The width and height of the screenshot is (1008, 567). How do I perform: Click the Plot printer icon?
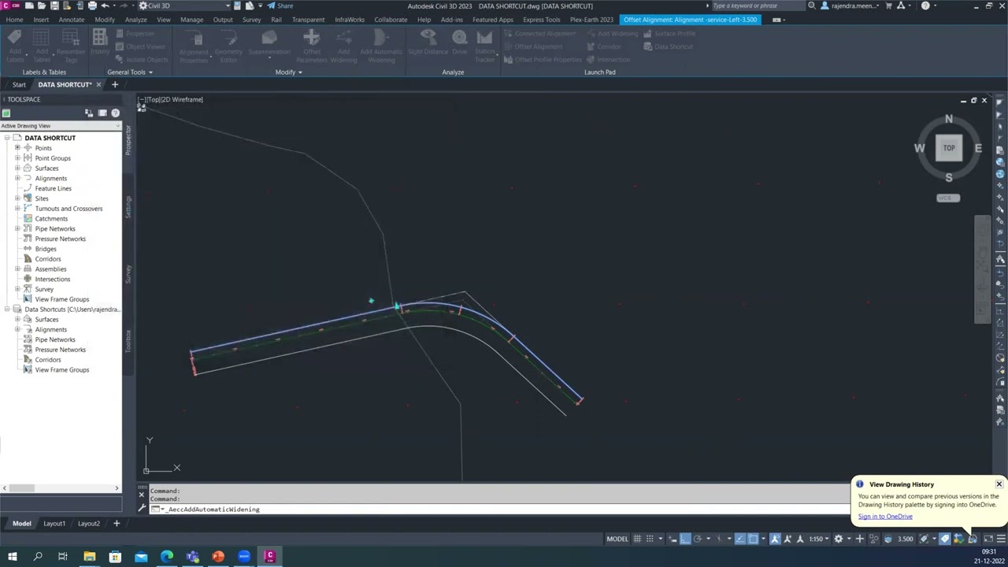[x=91, y=6]
